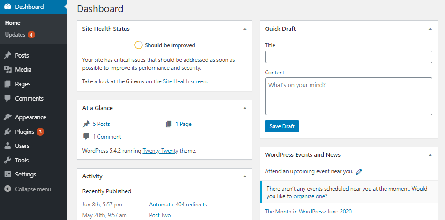Viewport: 445px width, 220px height.
Task: Open the Appearance menu label
Action: tap(30, 117)
